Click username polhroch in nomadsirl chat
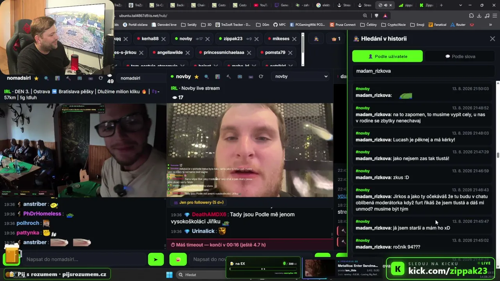500x281 pixels. click(x=28, y=223)
